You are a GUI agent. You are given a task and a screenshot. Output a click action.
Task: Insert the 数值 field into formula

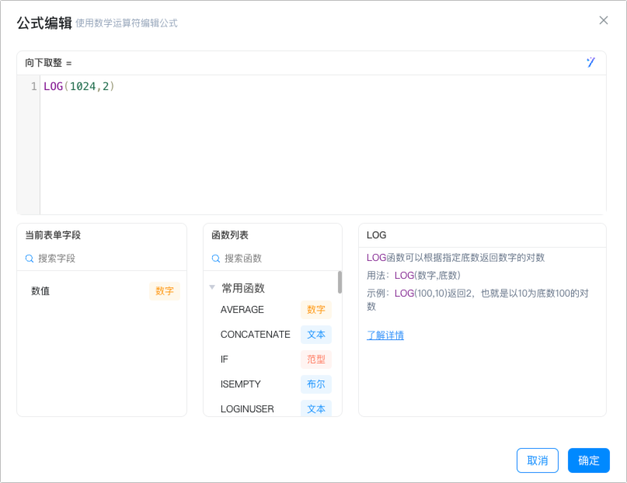(x=102, y=291)
